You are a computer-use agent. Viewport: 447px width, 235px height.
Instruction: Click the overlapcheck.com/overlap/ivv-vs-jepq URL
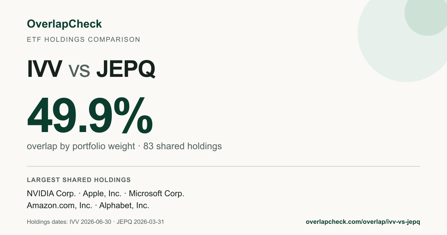click(x=363, y=222)
